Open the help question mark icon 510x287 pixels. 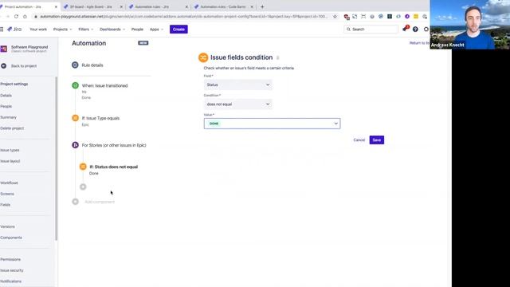415,29
